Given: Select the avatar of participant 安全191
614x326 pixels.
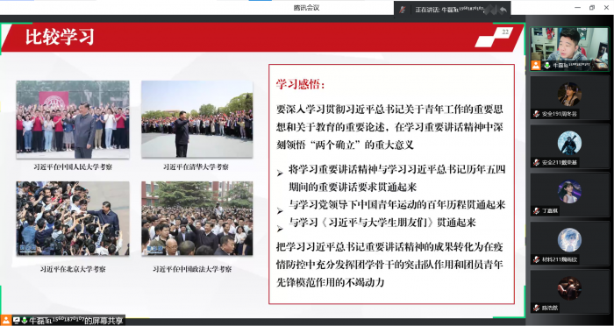Looking at the screenshot, I should click(569, 95).
